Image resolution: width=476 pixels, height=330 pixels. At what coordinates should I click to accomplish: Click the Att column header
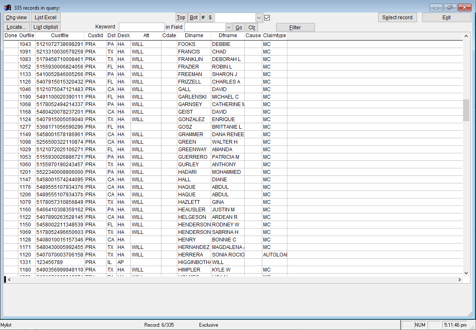click(146, 36)
